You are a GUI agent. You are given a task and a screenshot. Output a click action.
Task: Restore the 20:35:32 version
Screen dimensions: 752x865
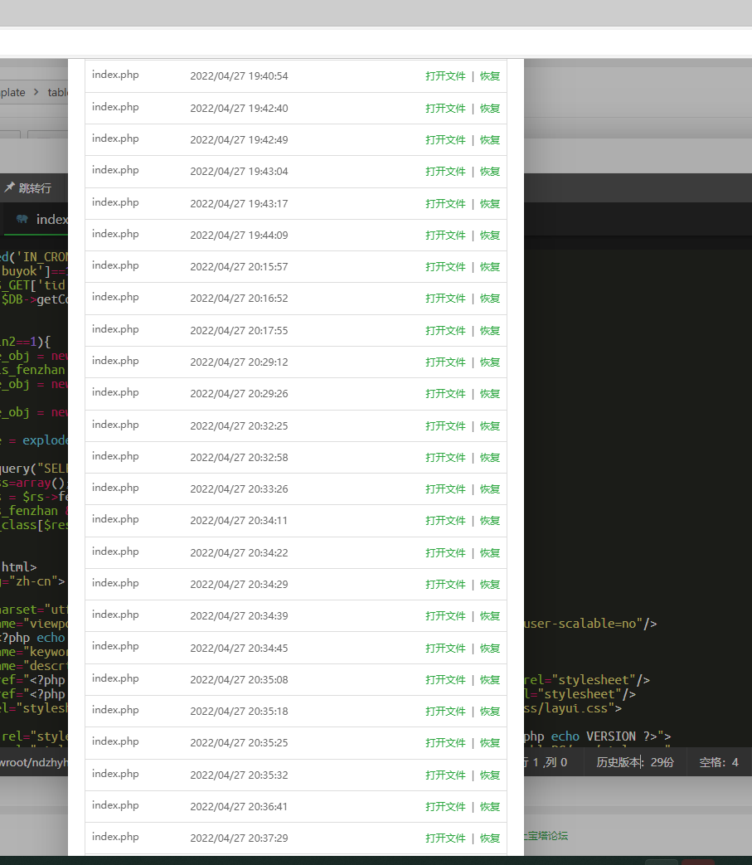click(x=489, y=775)
